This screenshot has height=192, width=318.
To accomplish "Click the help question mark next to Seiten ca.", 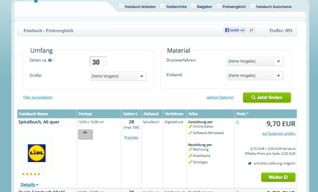I will coord(50,60).
